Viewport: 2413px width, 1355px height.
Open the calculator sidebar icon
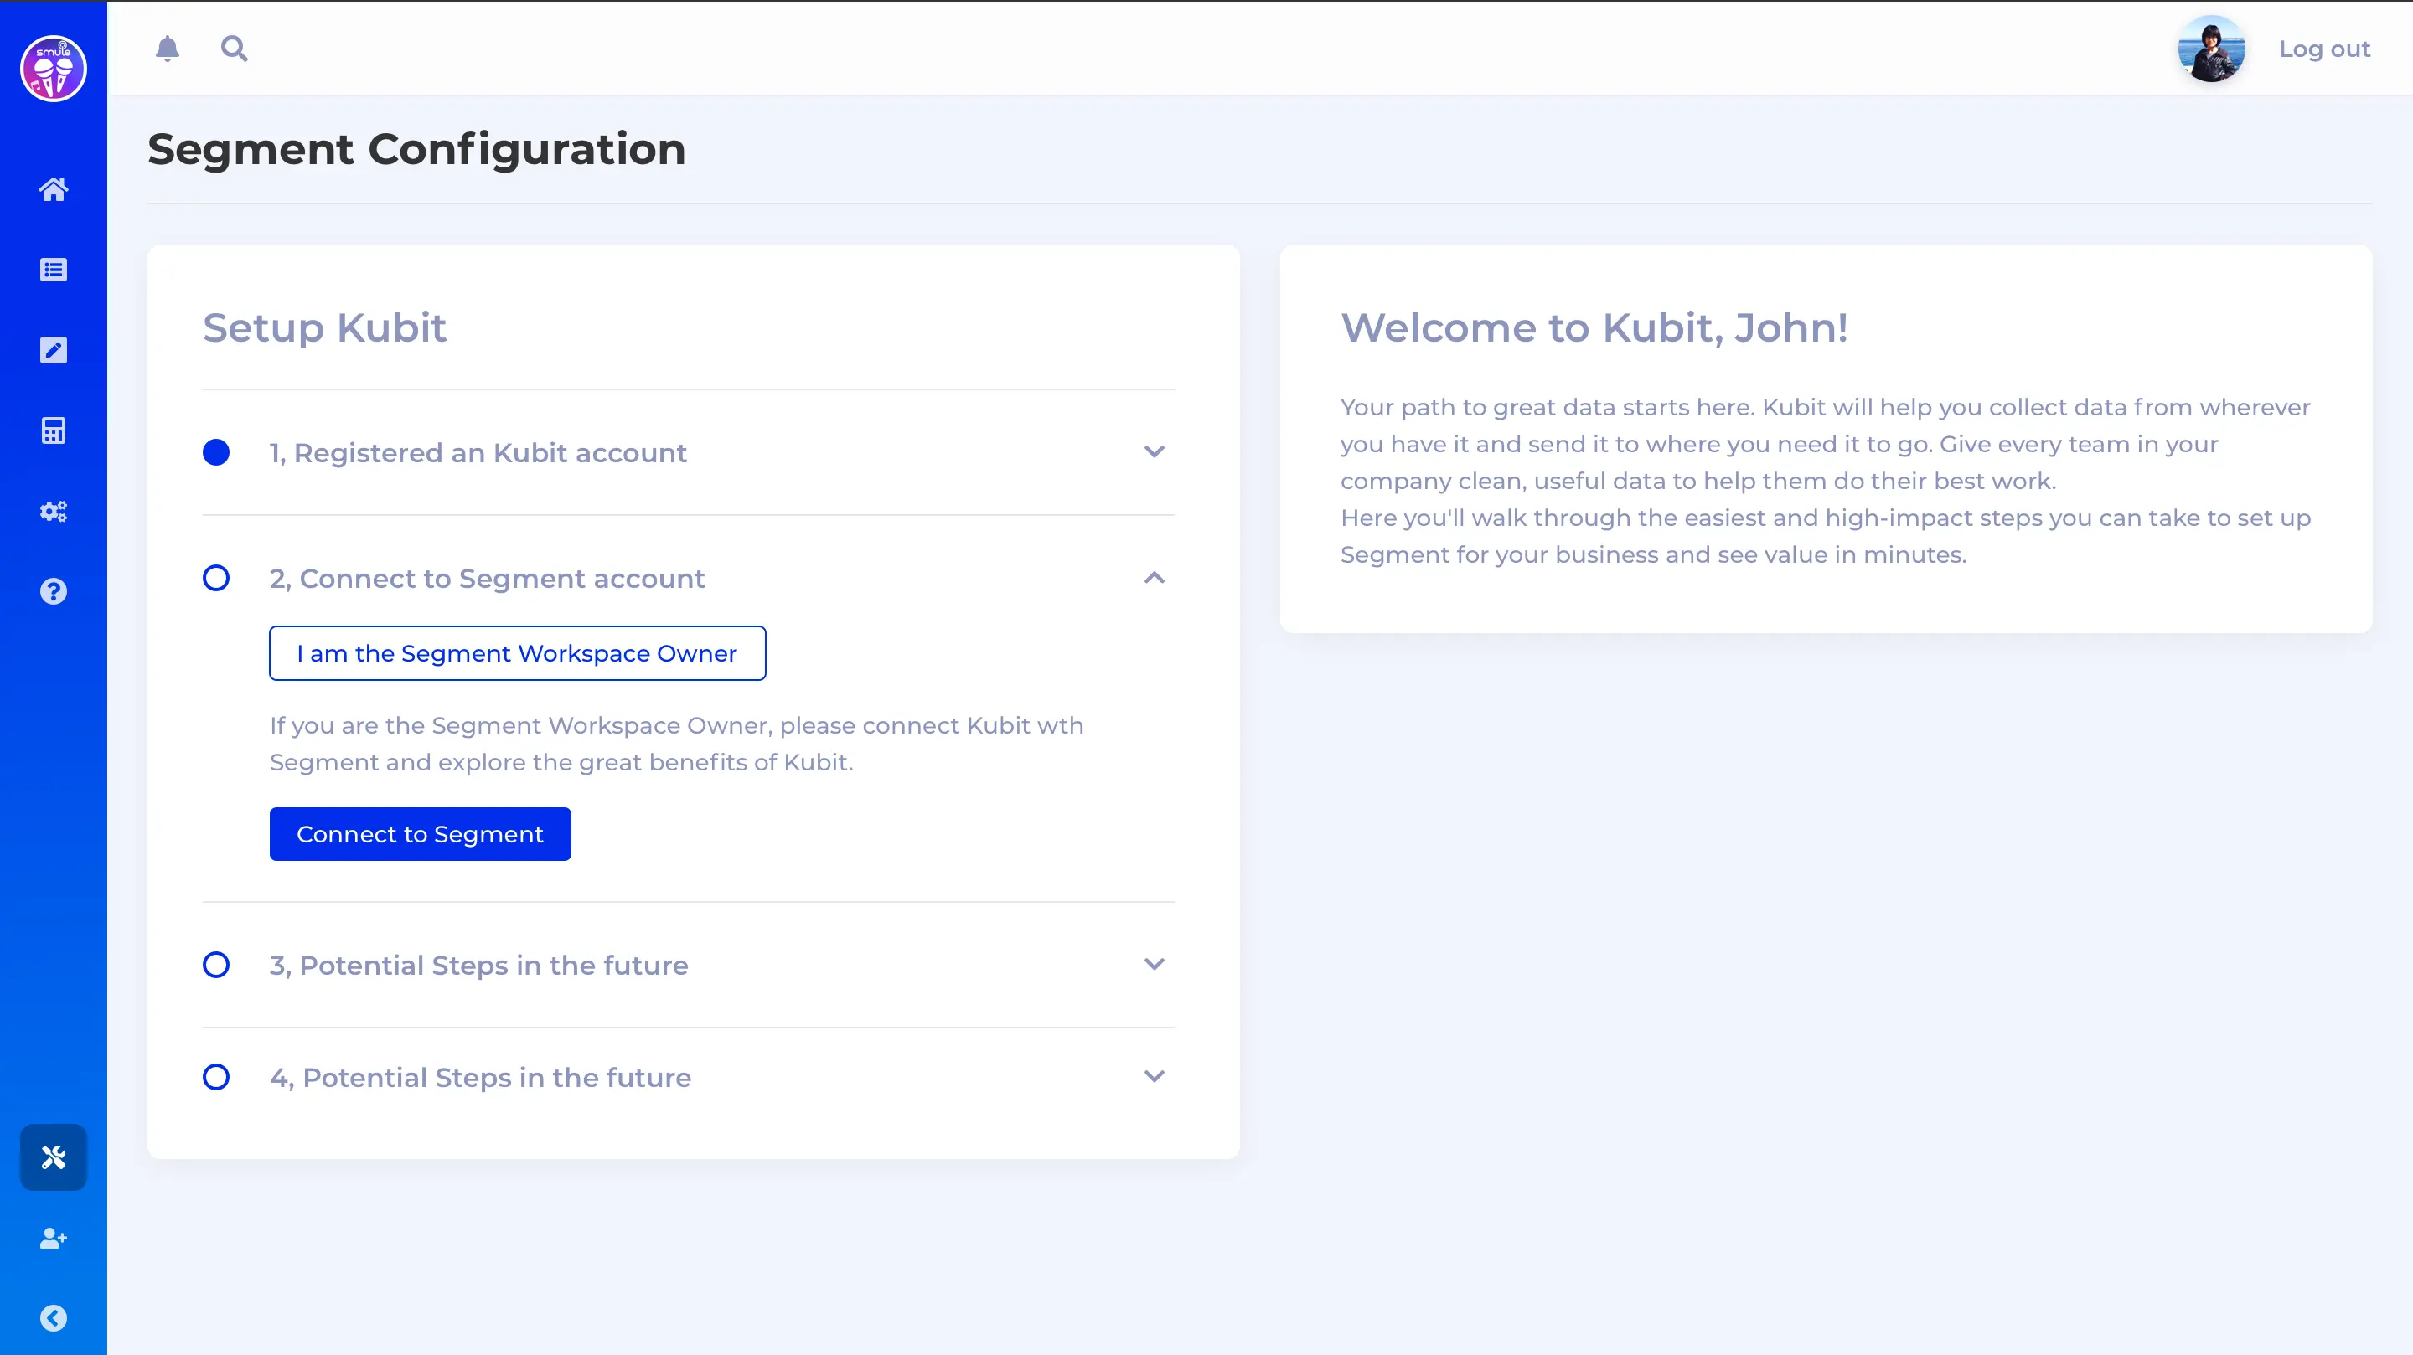[x=54, y=430]
